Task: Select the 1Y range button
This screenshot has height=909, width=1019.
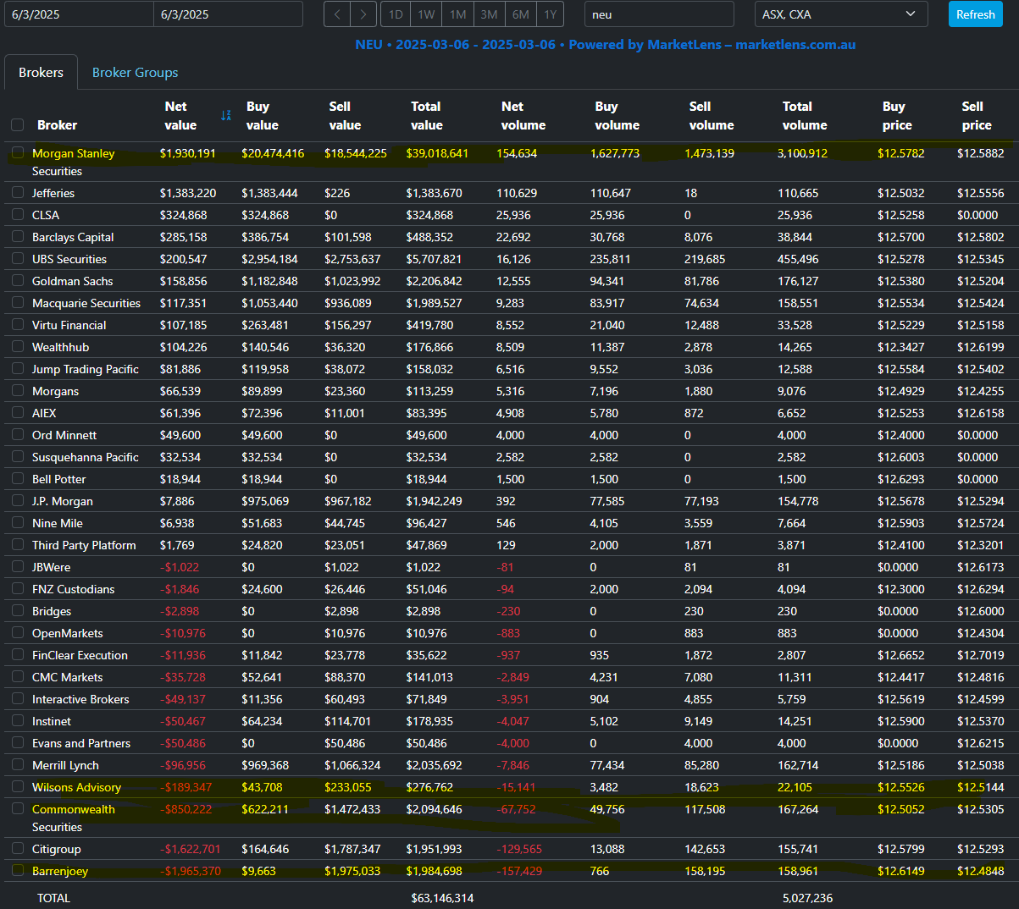Action: pyautogui.click(x=551, y=14)
